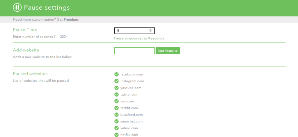Click the 'Pause settings' header title
Screen dimensions: 298x137
[x=47, y=8]
